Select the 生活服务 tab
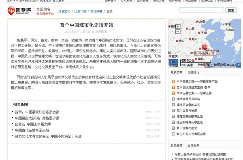Screen dimensions: 243x160 pyautogui.click(x=194, y=145)
